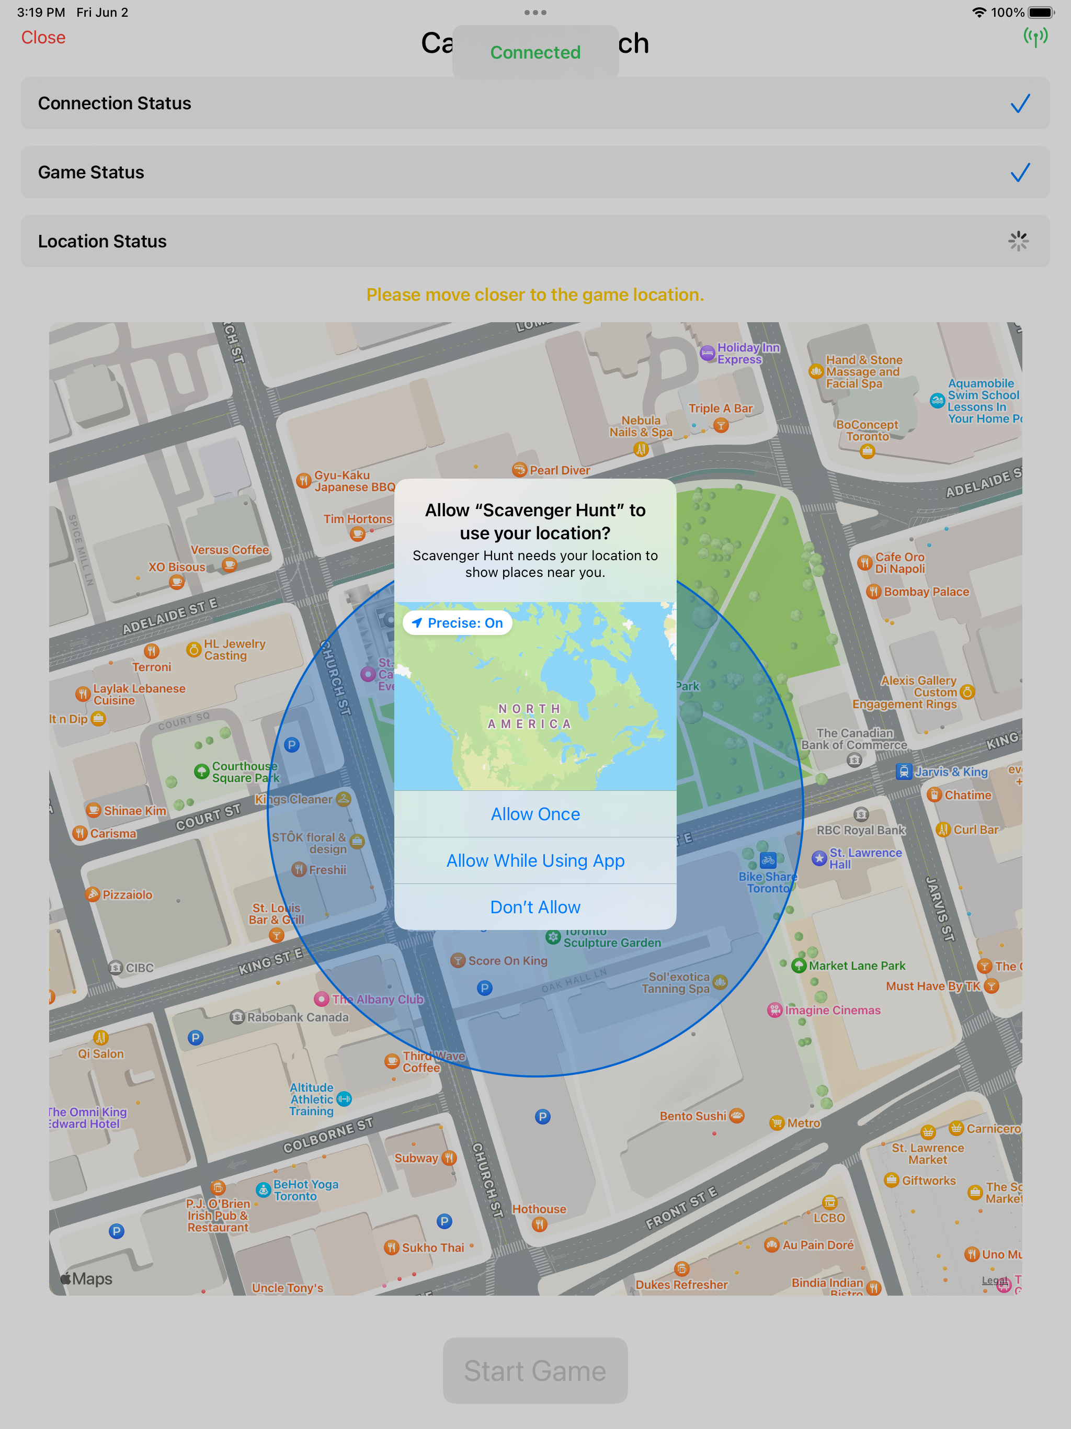The width and height of the screenshot is (1071, 1429).
Task: Select the Courthouse Square Park icon
Action: point(201,772)
